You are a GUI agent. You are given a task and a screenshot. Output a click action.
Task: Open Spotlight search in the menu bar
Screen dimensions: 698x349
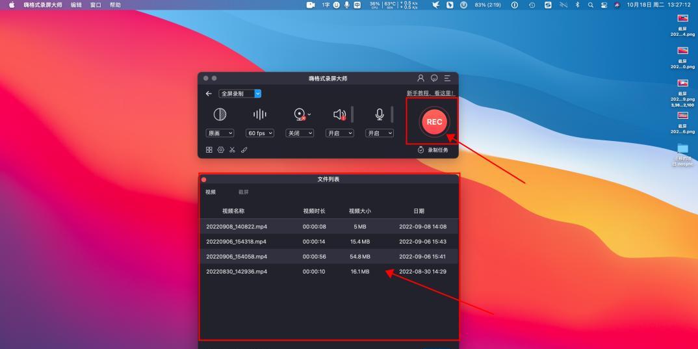point(591,5)
